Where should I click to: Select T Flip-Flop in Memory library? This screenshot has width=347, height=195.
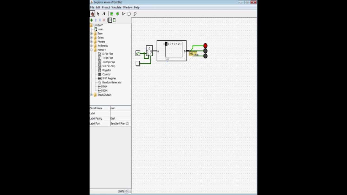pos(105,58)
